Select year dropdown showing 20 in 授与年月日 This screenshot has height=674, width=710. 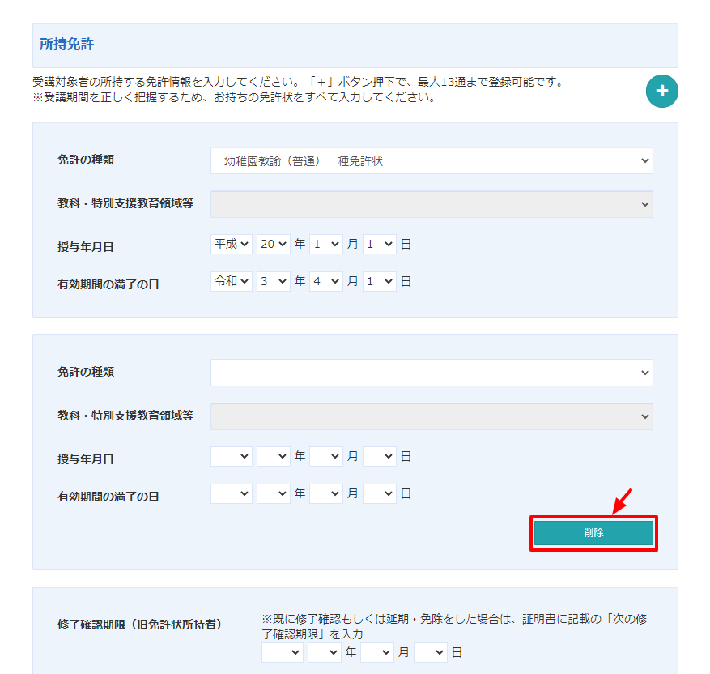click(x=273, y=244)
